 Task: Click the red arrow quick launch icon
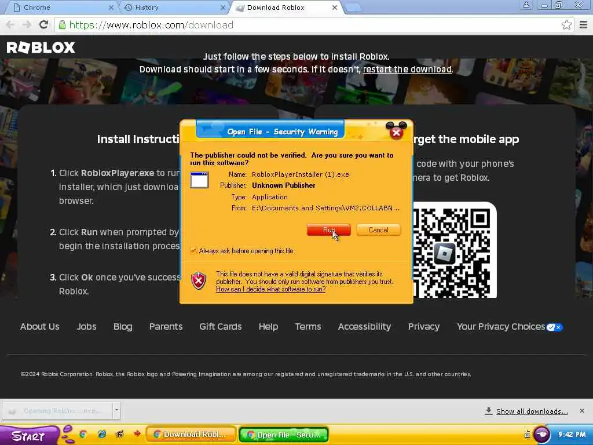137,433
